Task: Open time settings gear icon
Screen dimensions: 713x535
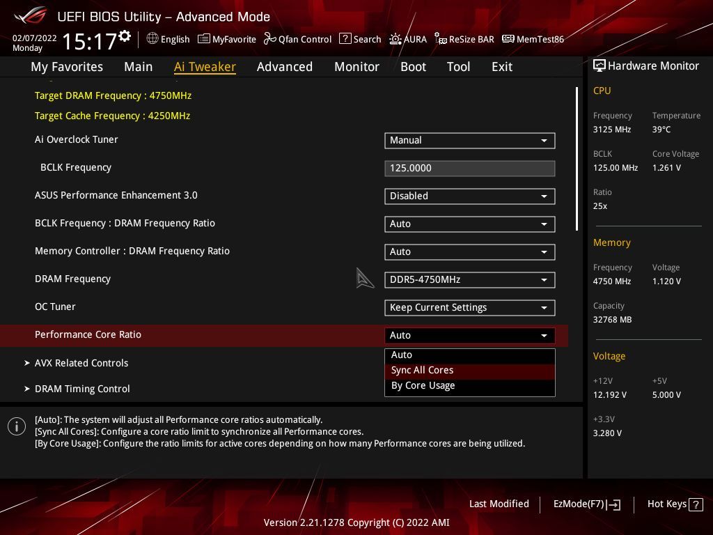Action: (125, 36)
